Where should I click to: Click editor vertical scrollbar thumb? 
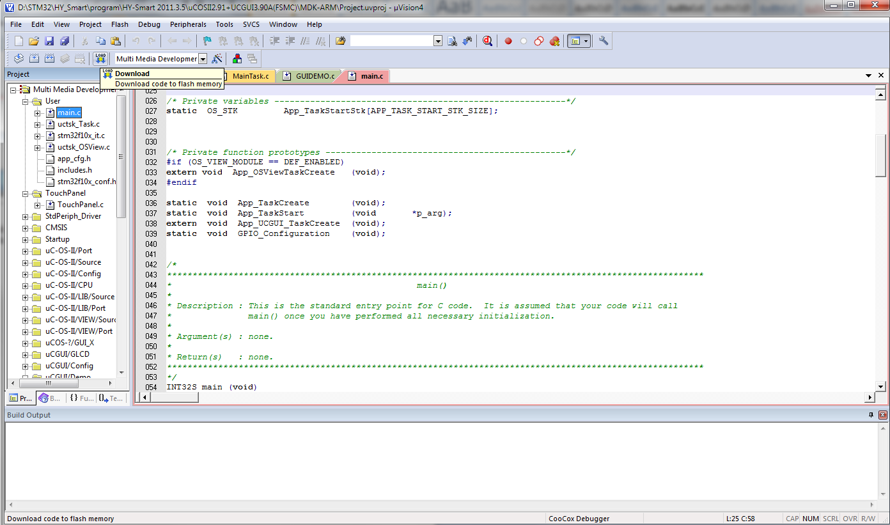point(880,155)
